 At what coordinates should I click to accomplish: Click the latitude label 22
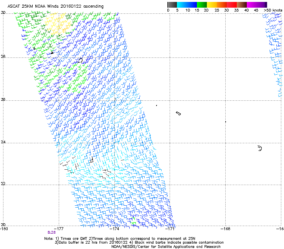pos(3,183)
